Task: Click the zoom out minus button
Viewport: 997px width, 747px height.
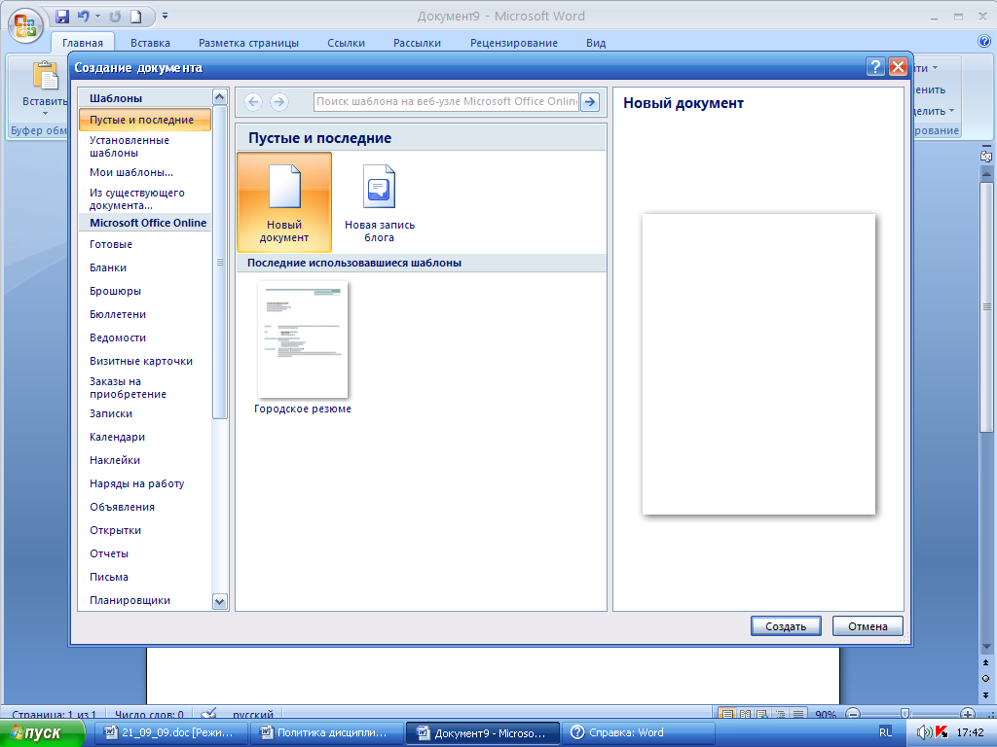Action: 853,714
